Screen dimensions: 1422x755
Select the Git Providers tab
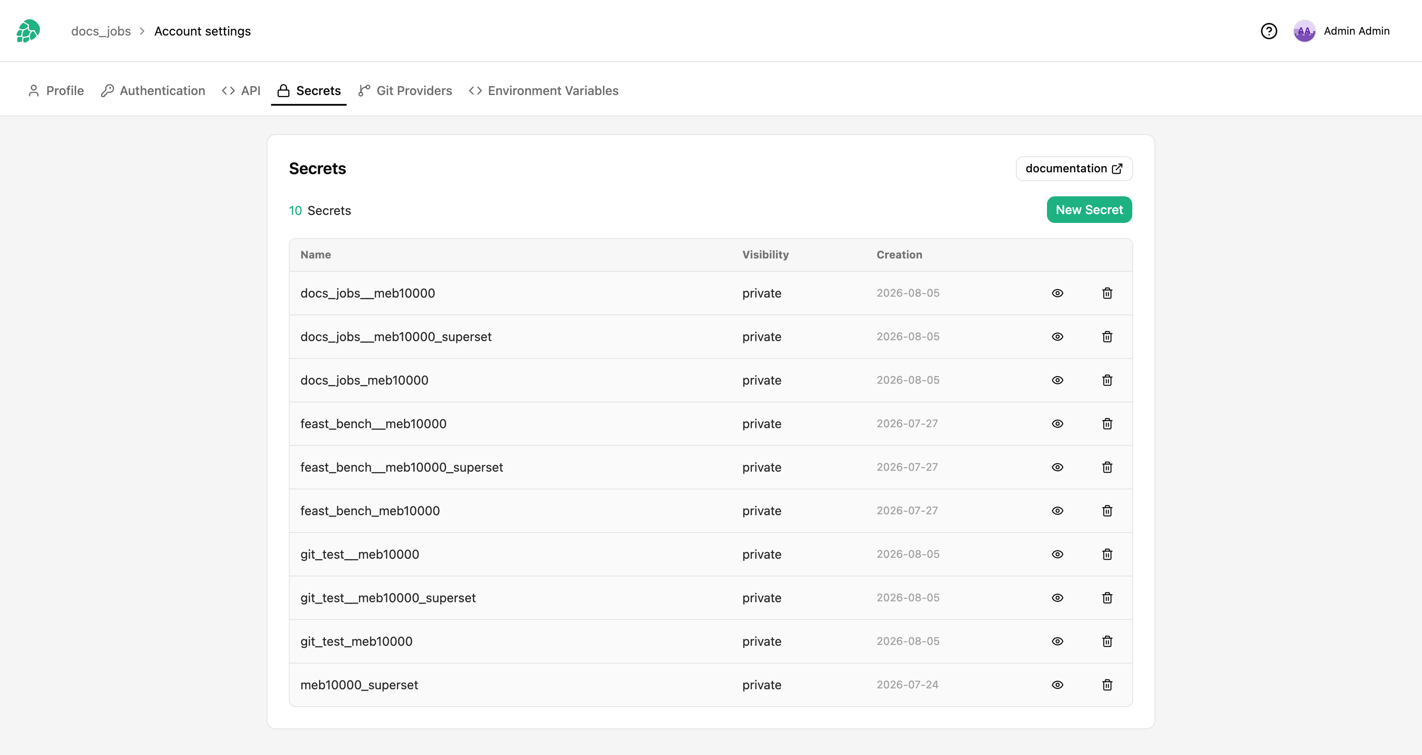coord(405,91)
